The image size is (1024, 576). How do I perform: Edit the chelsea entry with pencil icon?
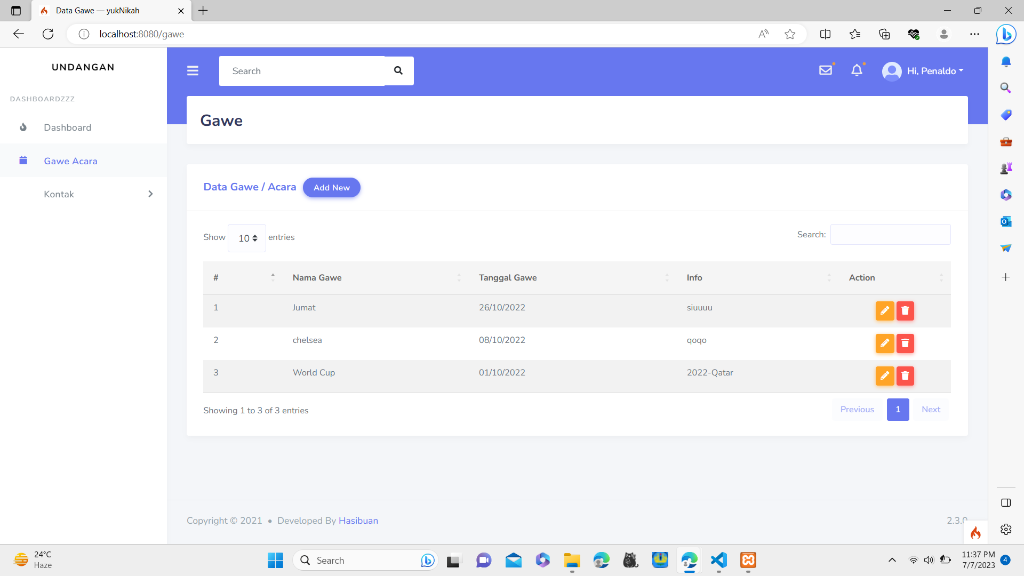click(x=885, y=343)
